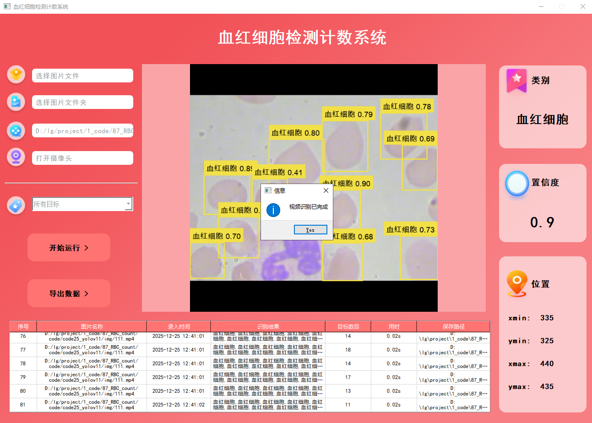Click the blue info icon in dialog
The image size is (592, 423).
pyautogui.click(x=273, y=210)
